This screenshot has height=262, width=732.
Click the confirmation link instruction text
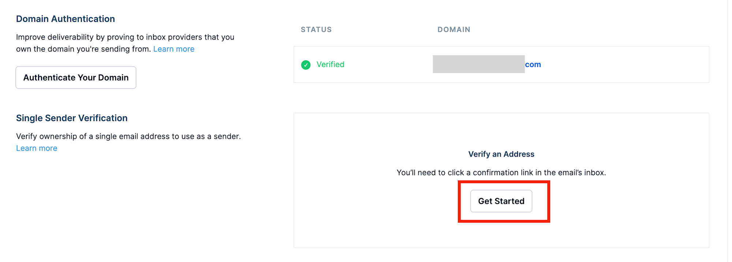point(501,173)
